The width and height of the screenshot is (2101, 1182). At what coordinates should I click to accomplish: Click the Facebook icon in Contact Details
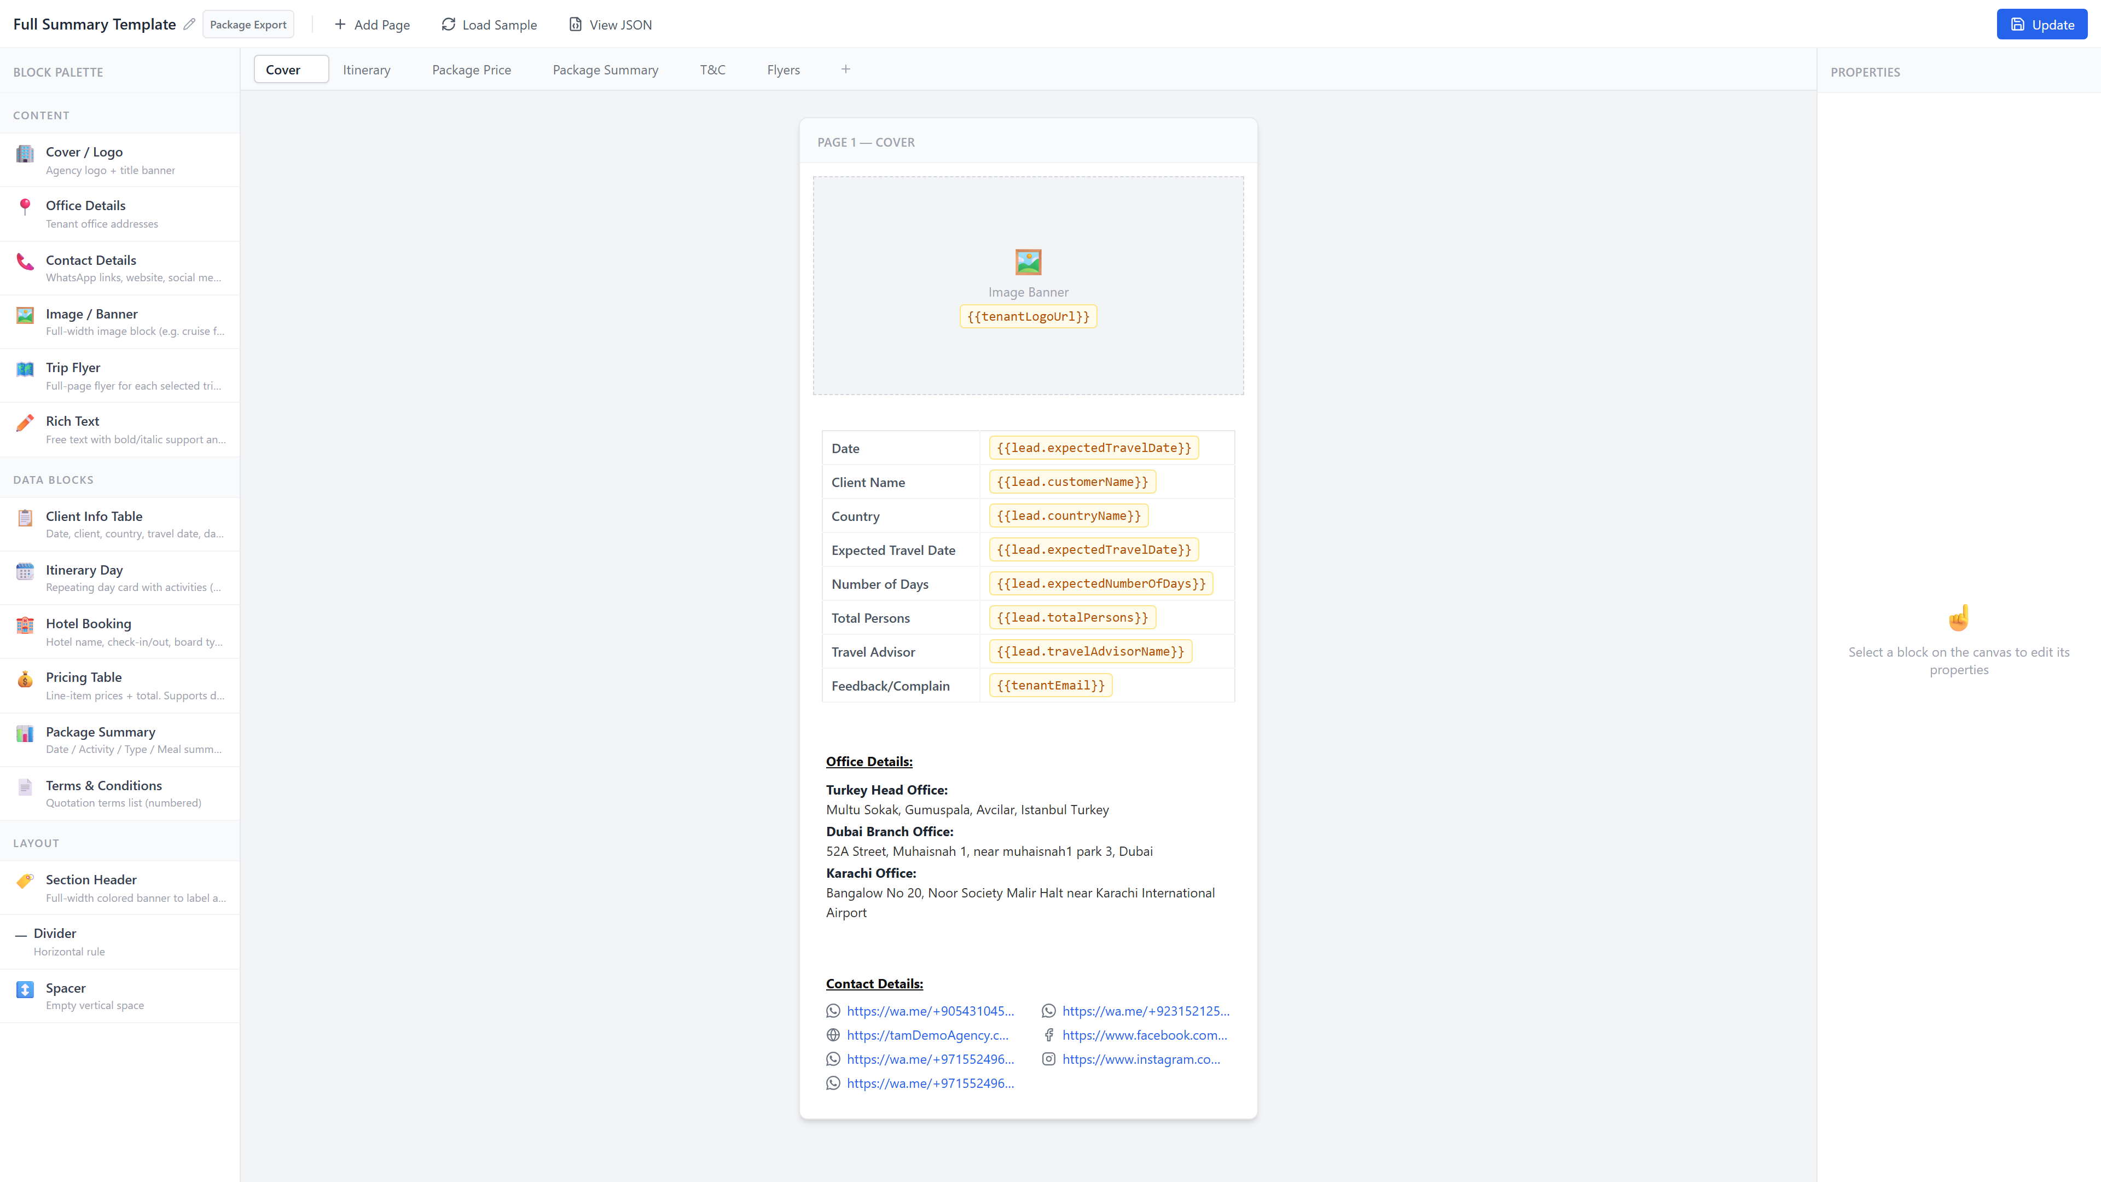1049,1035
